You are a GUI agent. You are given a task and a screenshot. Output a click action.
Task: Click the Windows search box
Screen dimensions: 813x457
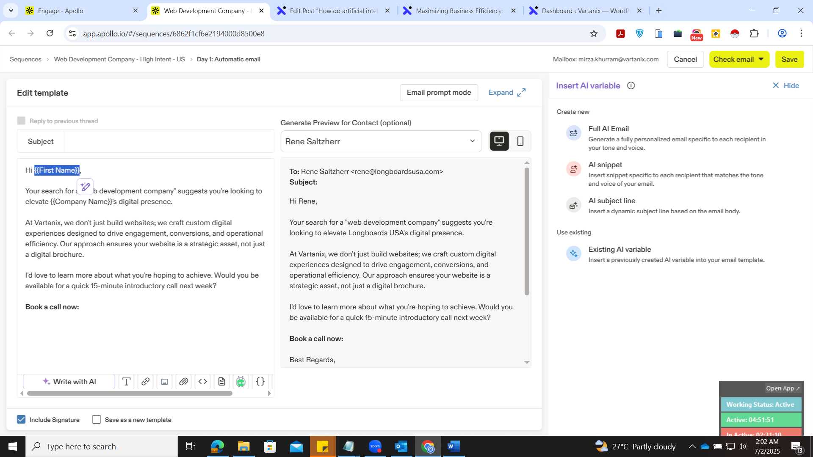pyautogui.click(x=102, y=446)
